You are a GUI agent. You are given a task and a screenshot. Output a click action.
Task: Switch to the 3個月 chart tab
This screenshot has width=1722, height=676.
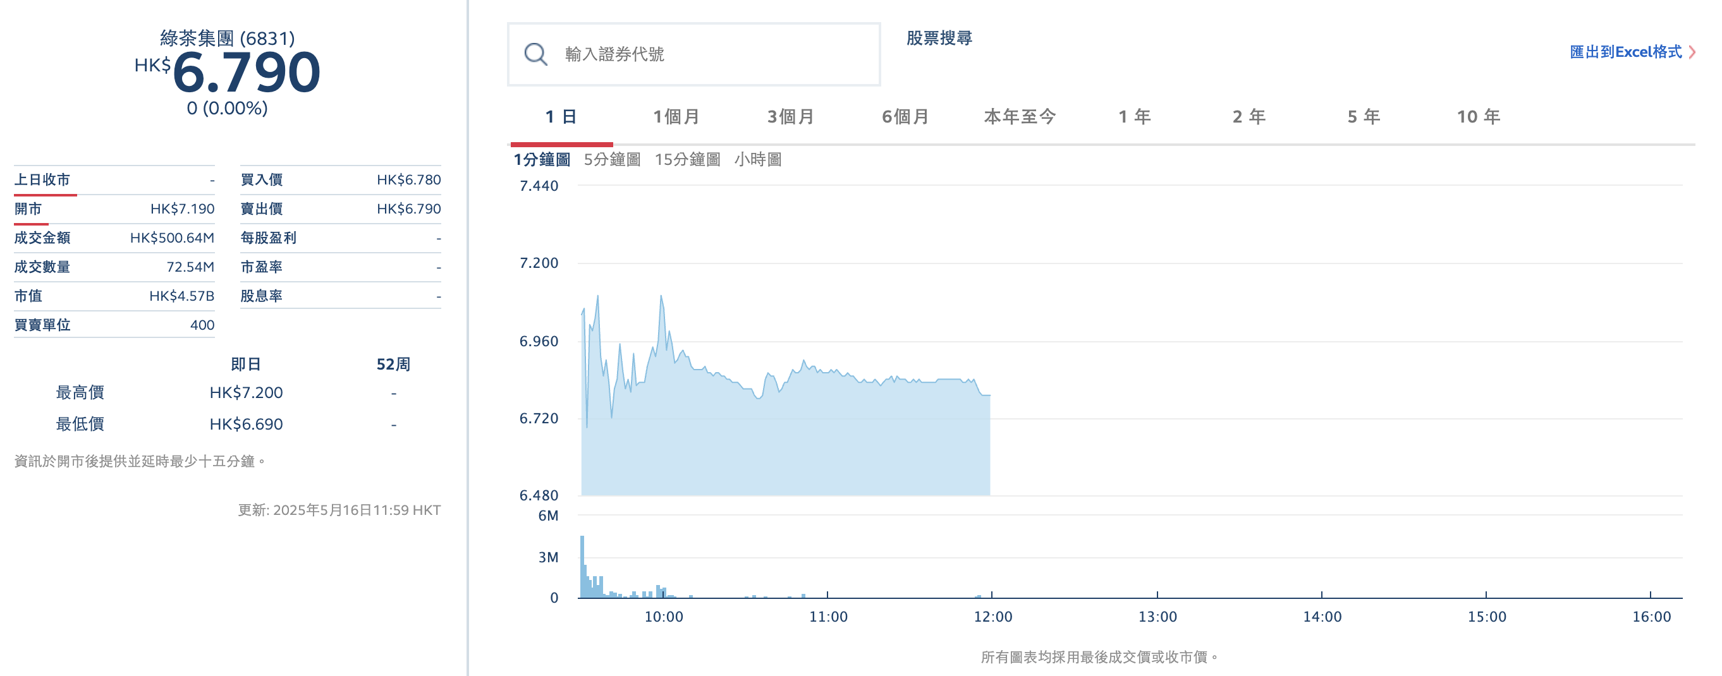tap(789, 116)
